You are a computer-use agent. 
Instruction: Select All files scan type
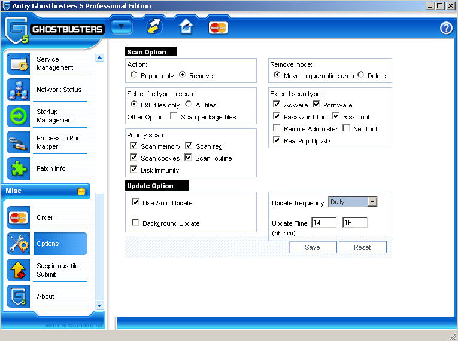(x=189, y=104)
